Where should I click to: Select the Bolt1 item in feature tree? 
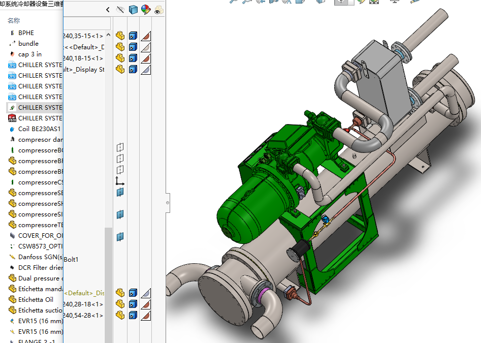coord(71,259)
